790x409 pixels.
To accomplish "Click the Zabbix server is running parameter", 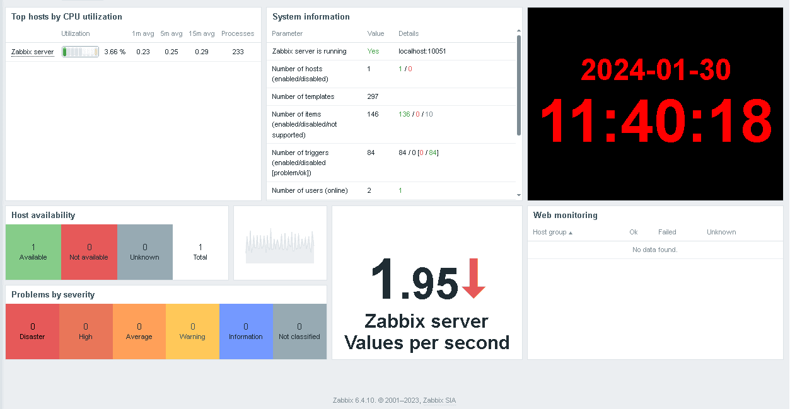I will [x=309, y=51].
